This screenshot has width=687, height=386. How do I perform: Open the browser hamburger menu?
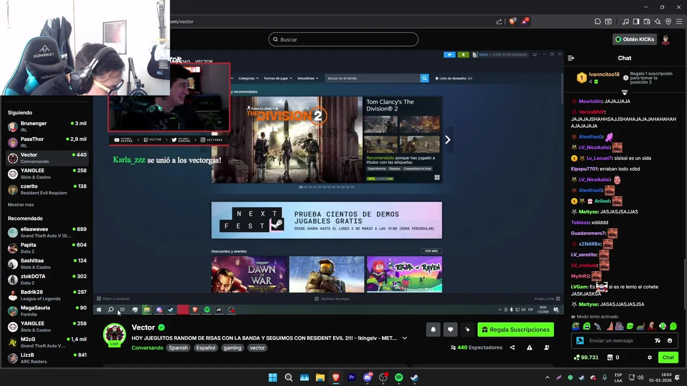pyautogui.click(x=679, y=21)
